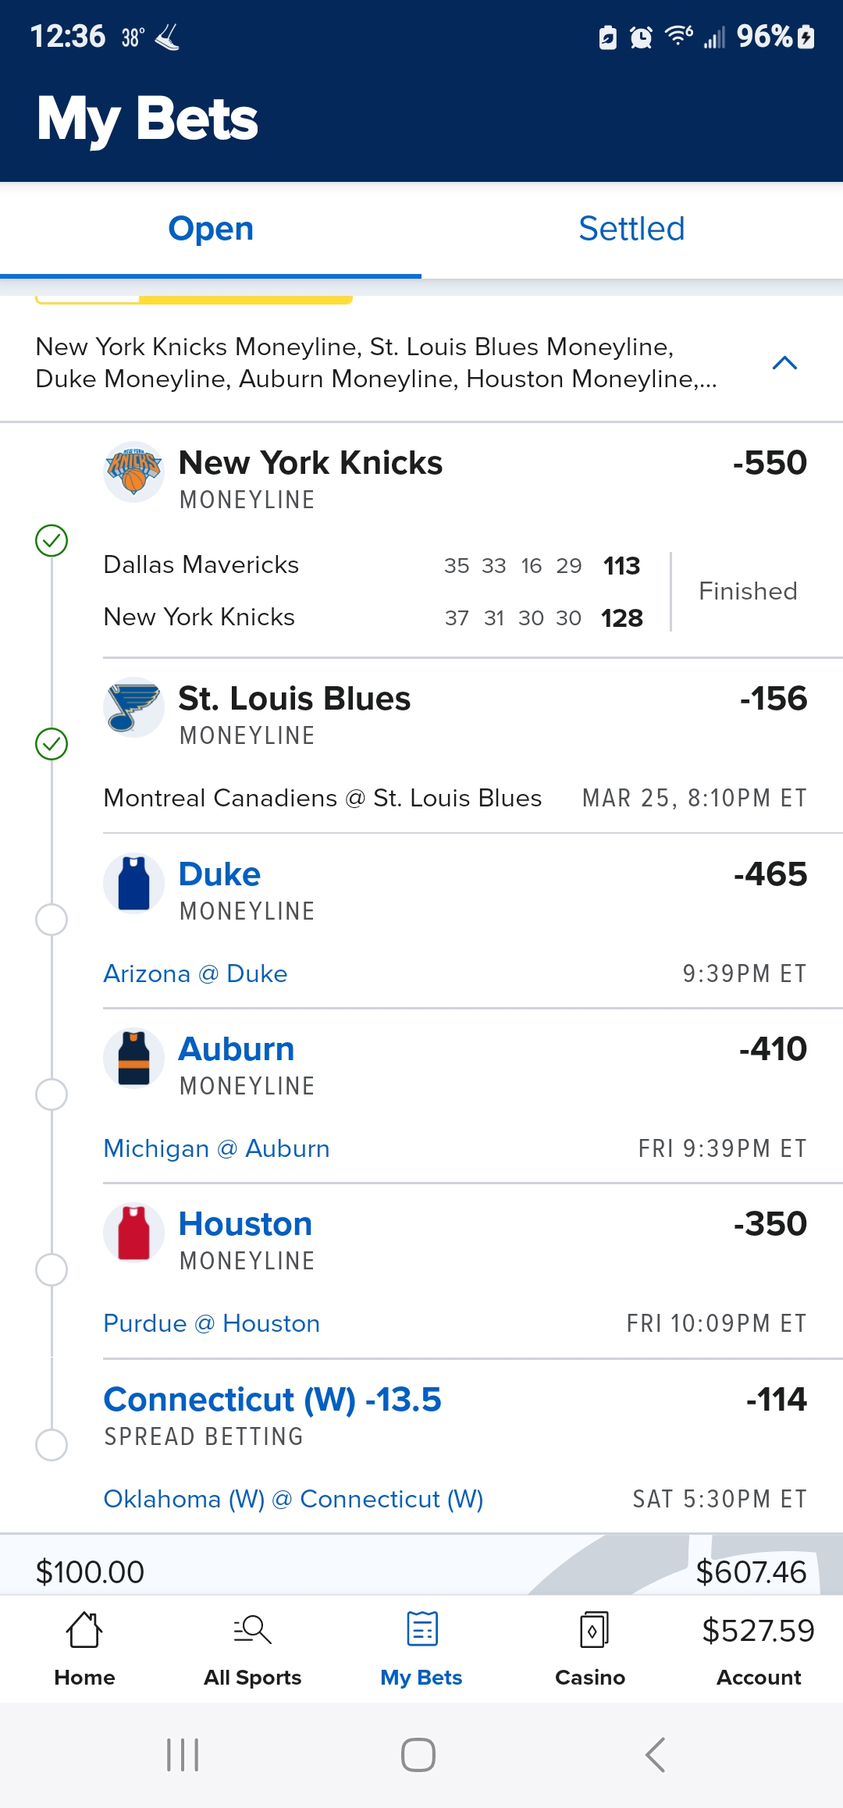Tap the Houston red jersey icon
The height and width of the screenshot is (1808, 843).
coord(133,1233)
